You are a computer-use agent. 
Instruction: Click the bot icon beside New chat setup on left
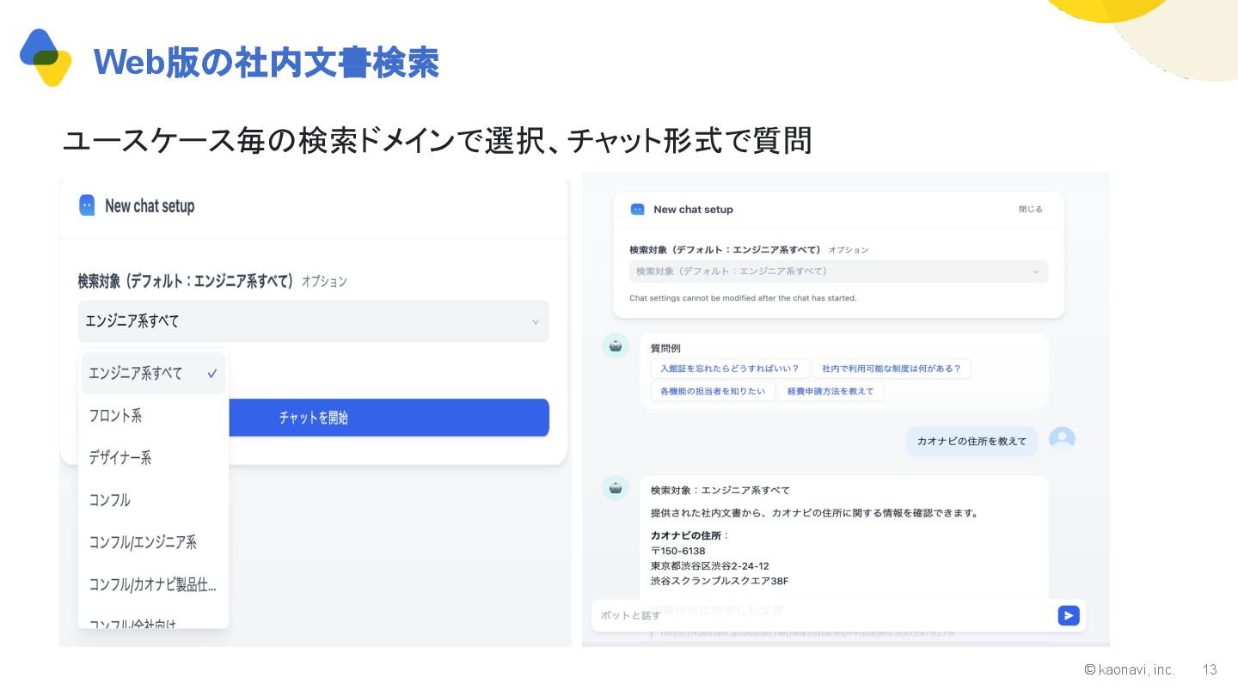point(87,205)
